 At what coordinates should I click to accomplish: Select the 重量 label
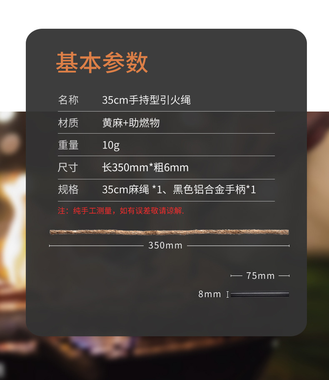(68, 145)
